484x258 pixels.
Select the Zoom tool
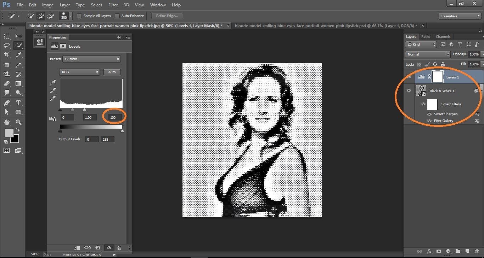18,122
